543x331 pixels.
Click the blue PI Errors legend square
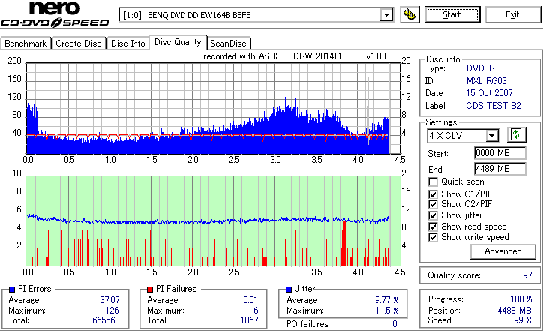(x=12, y=289)
